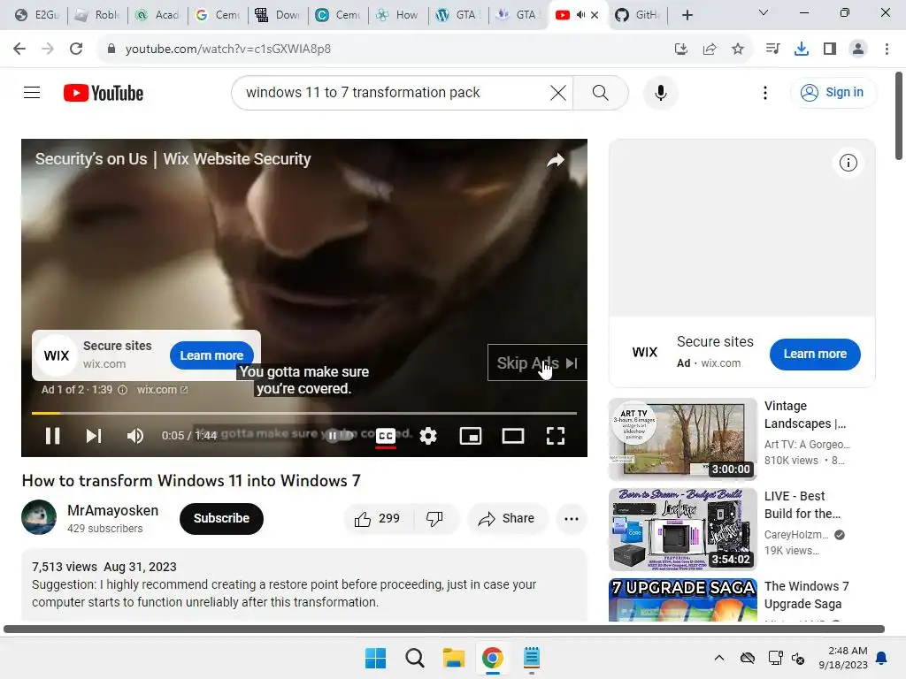The height and width of the screenshot is (679, 906).
Task: Open Chrome three-dot menu
Action: [887, 50]
